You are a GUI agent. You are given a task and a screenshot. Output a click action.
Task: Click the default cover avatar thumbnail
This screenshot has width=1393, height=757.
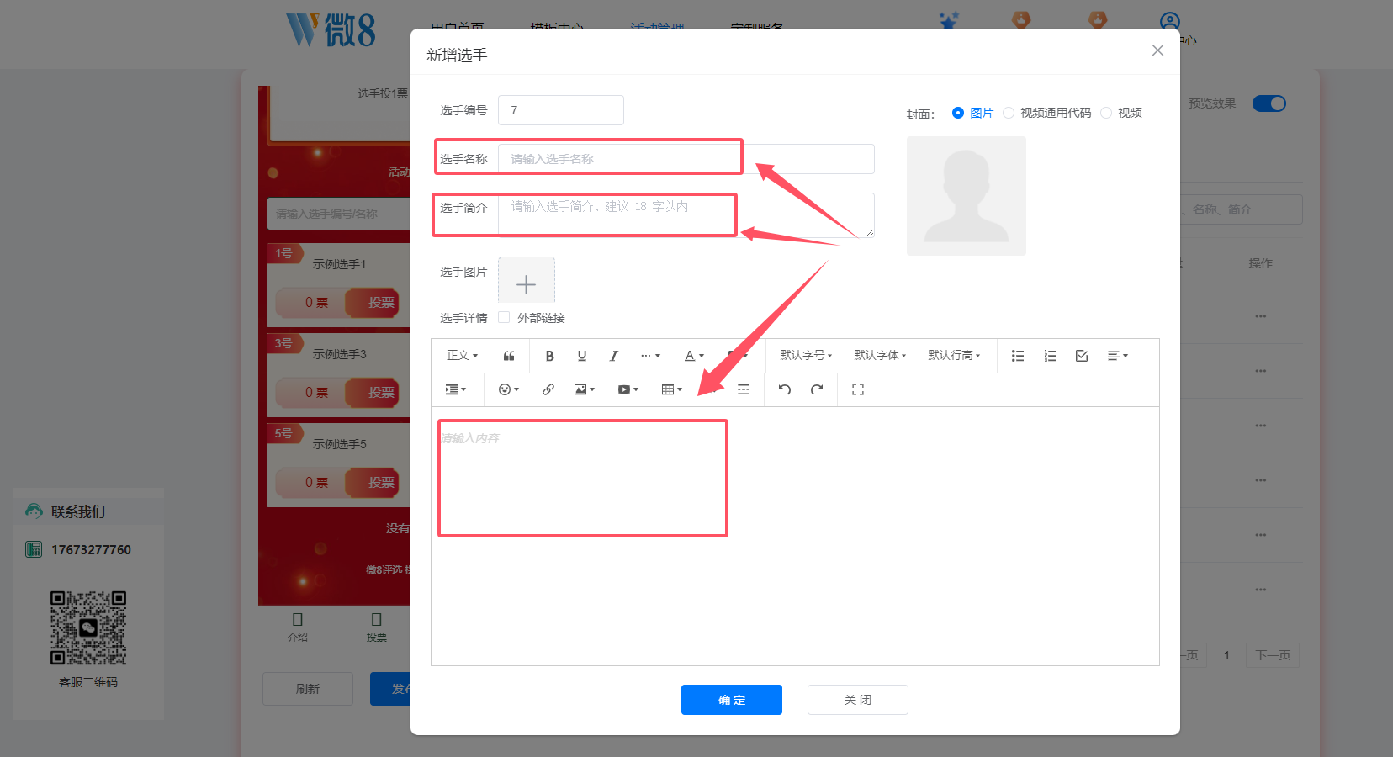(x=967, y=196)
